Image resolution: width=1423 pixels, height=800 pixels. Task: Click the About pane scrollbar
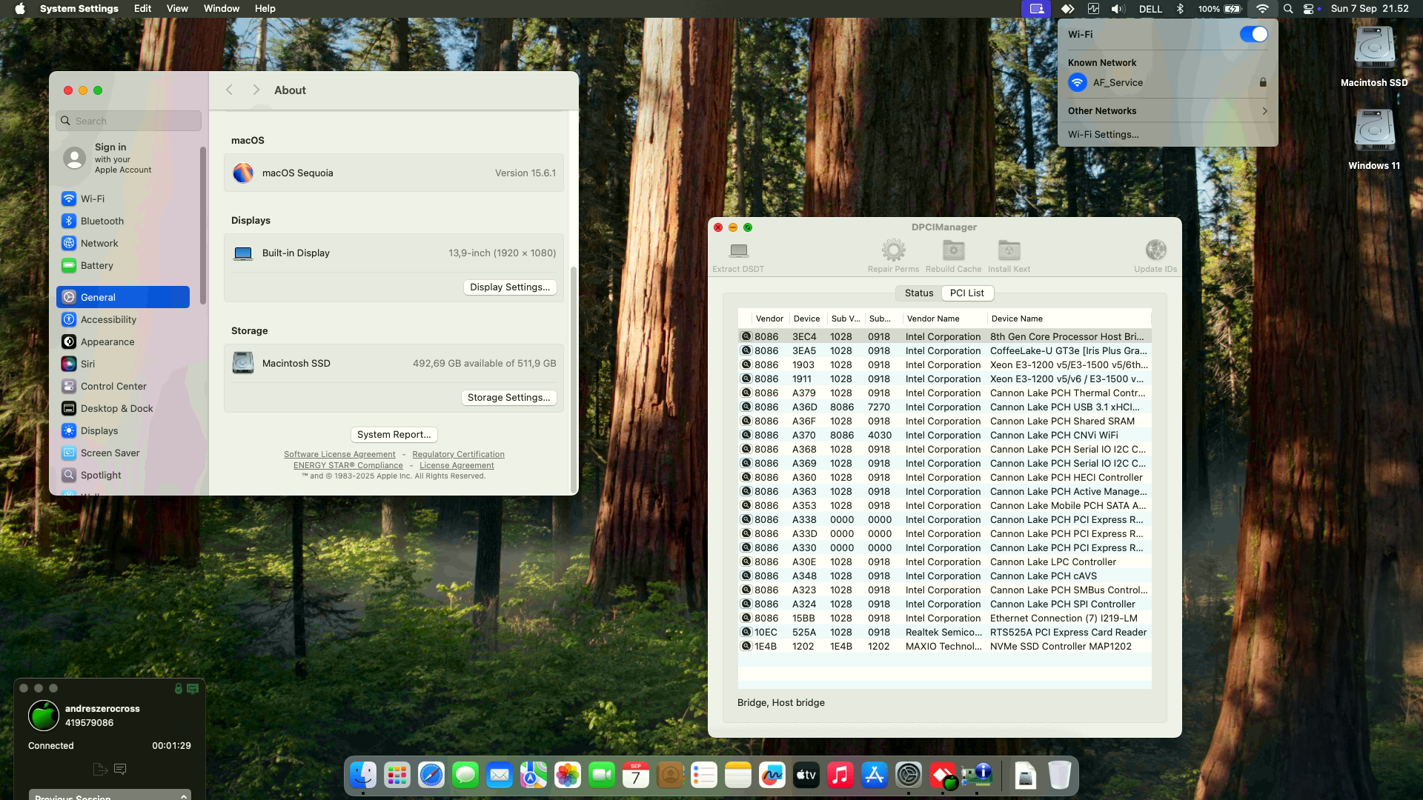(573, 379)
